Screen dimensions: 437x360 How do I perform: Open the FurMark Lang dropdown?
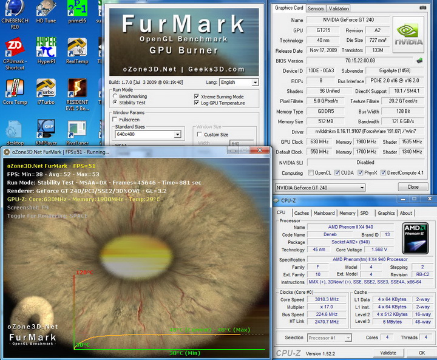tap(255, 83)
